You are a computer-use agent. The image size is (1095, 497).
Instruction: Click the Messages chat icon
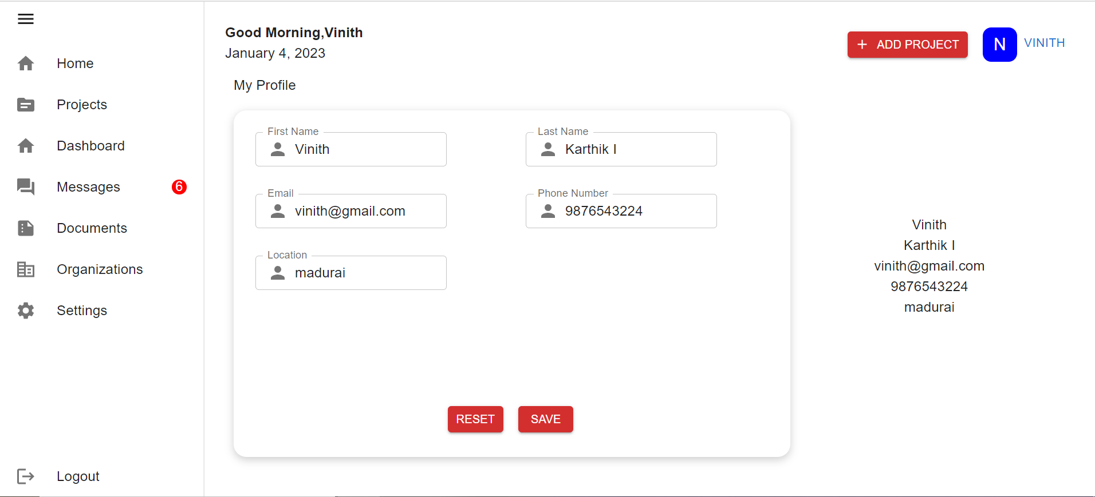click(26, 187)
